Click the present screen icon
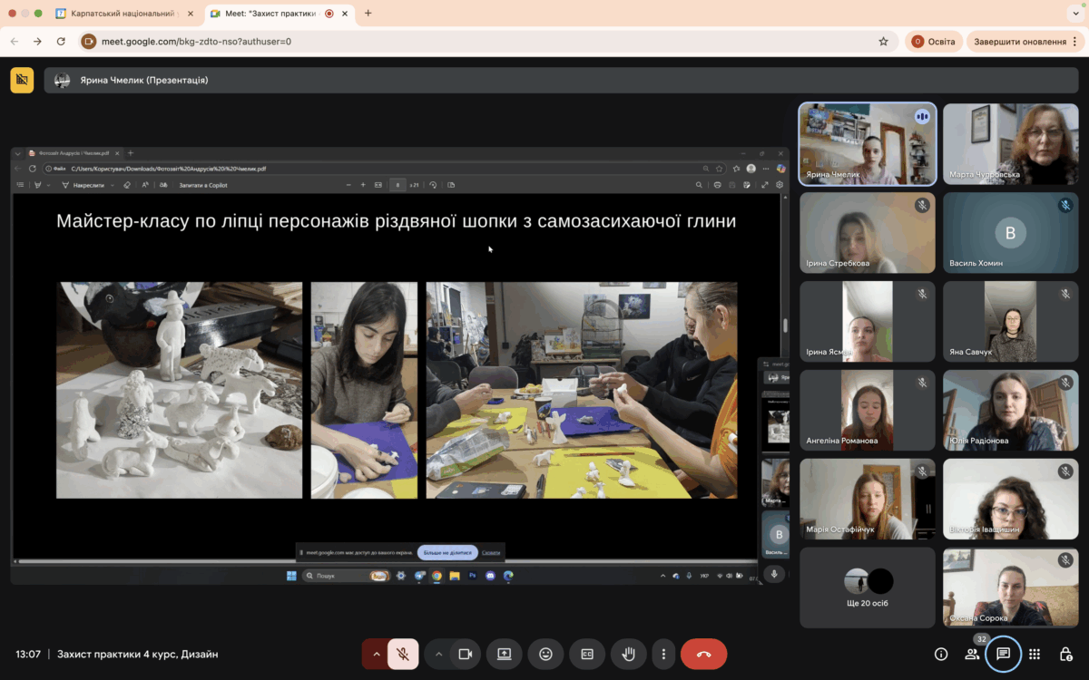The image size is (1089, 680). click(x=504, y=654)
